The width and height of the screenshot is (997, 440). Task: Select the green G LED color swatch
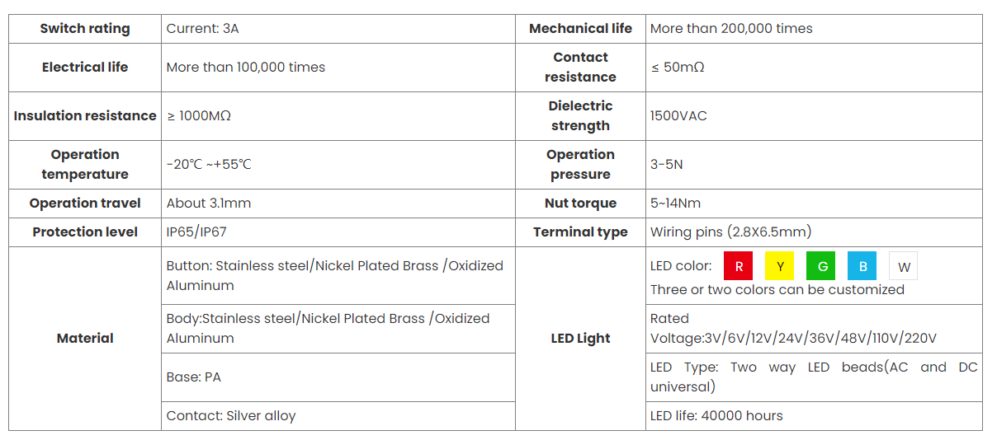821,266
